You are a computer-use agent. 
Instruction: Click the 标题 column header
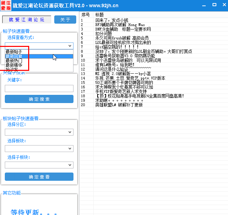tap(161, 15)
